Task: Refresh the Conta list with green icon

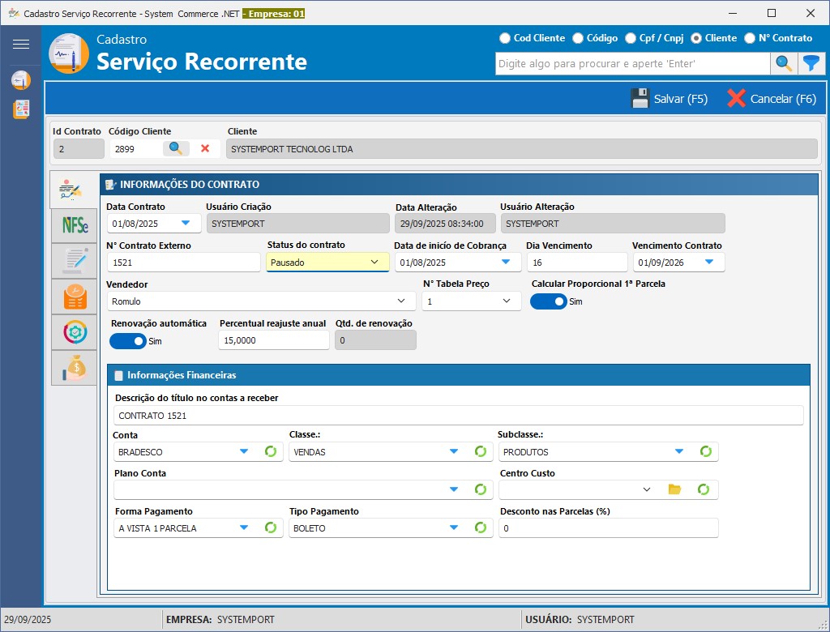Action: click(271, 451)
